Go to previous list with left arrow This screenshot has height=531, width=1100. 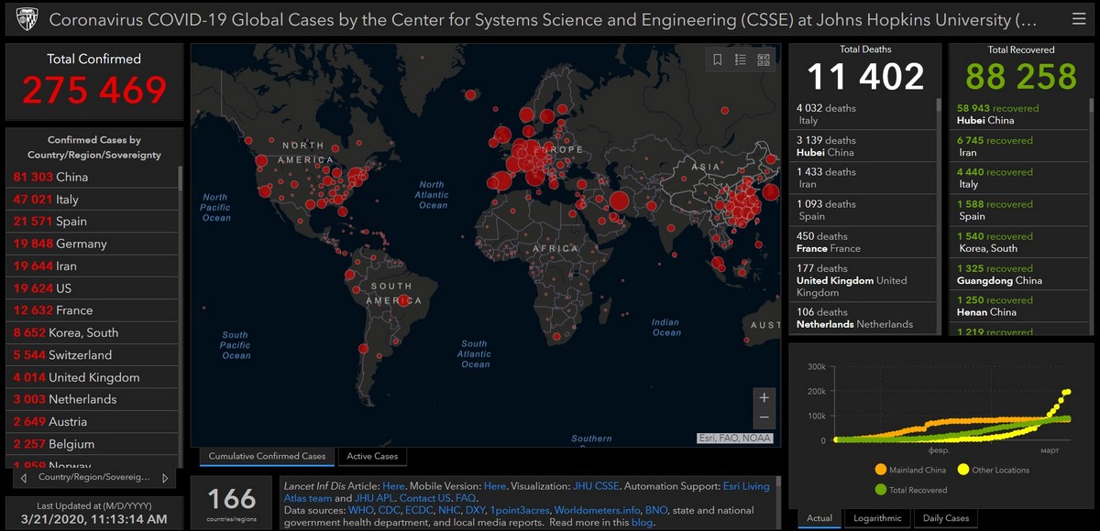[x=25, y=478]
